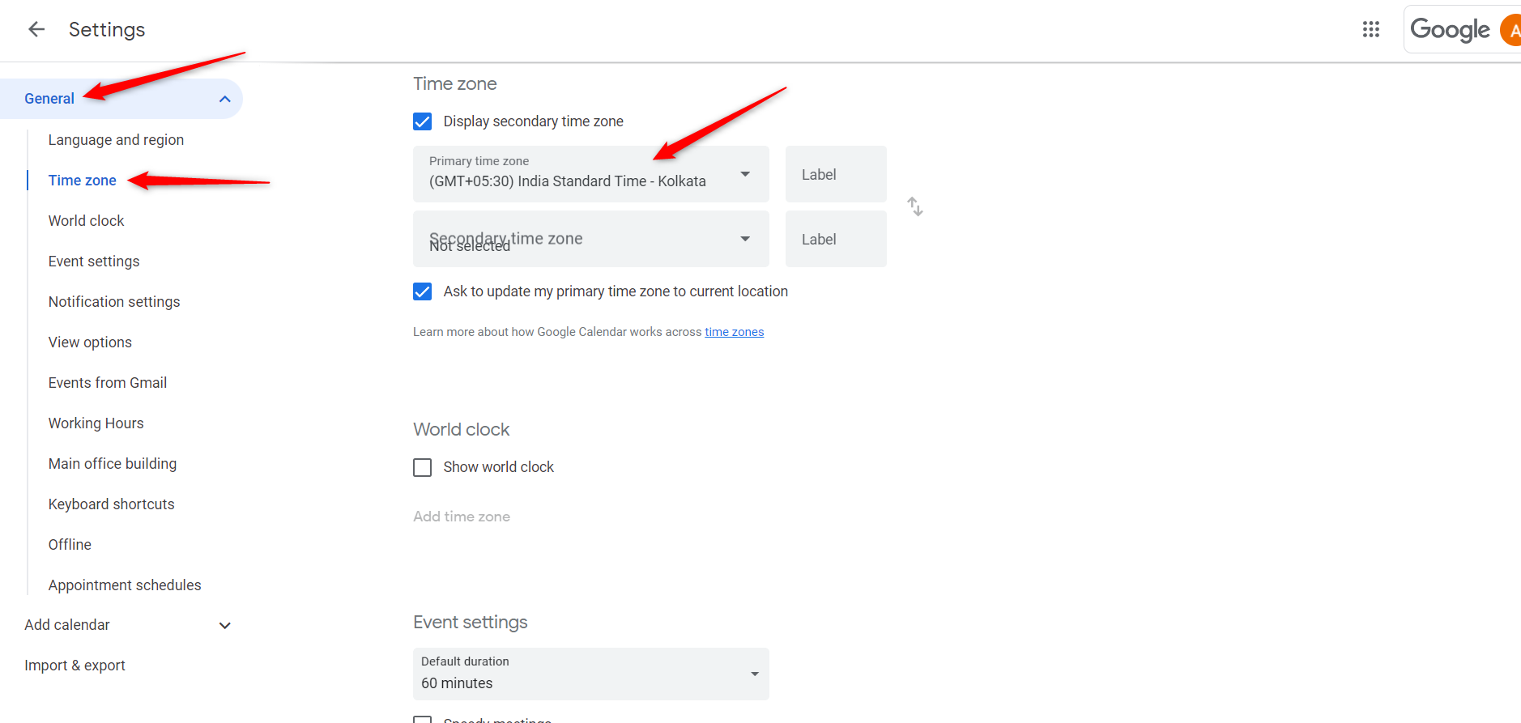Open the time zones help link
This screenshot has height=723, width=1521.
pyautogui.click(x=734, y=332)
